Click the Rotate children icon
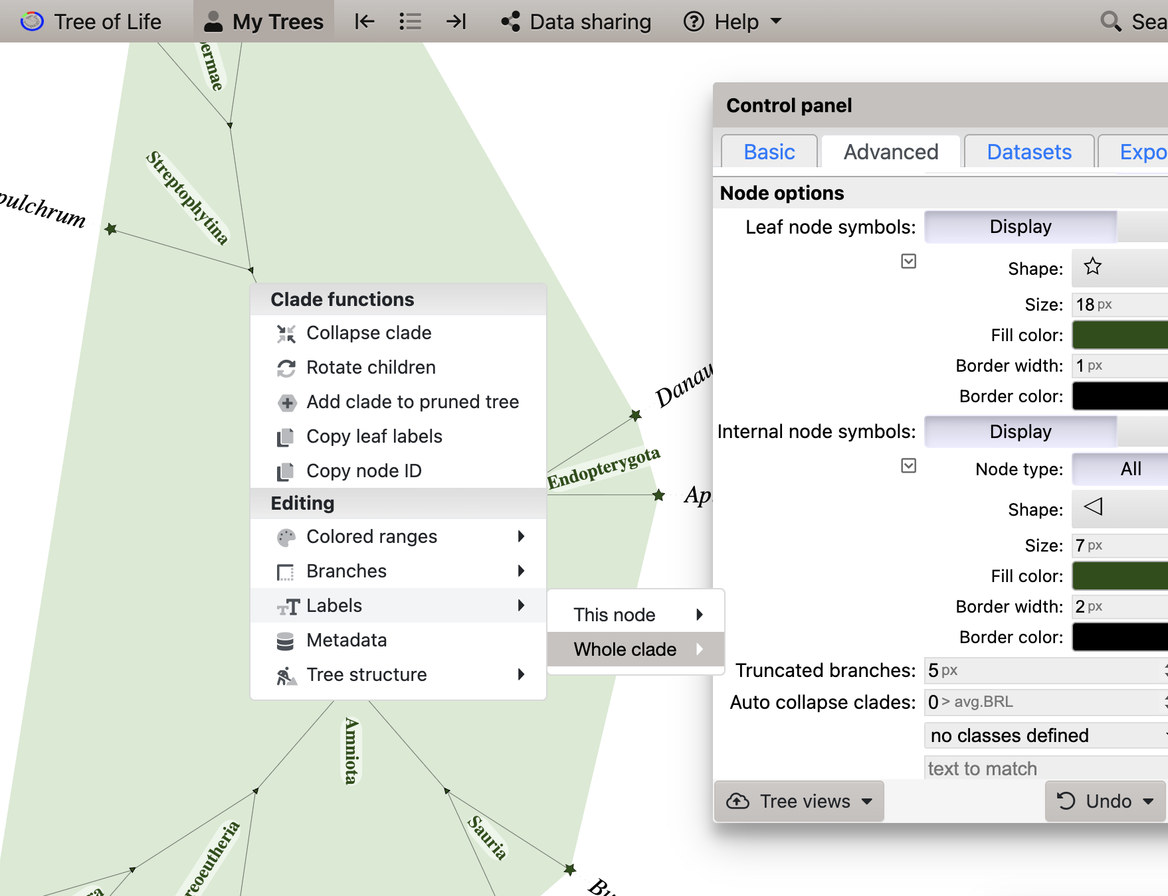Image resolution: width=1168 pixels, height=896 pixels. (x=286, y=368)
